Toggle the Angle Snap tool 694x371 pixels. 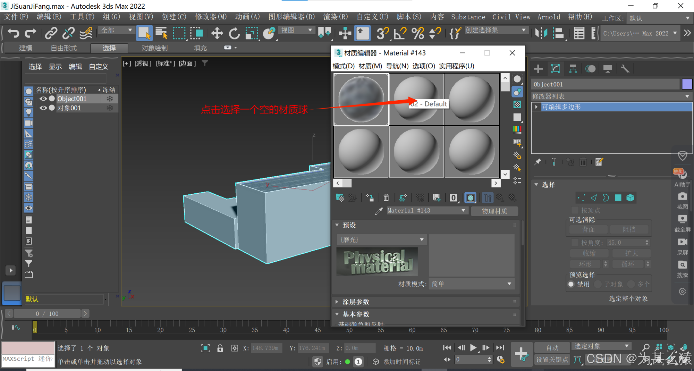(400, 33)
